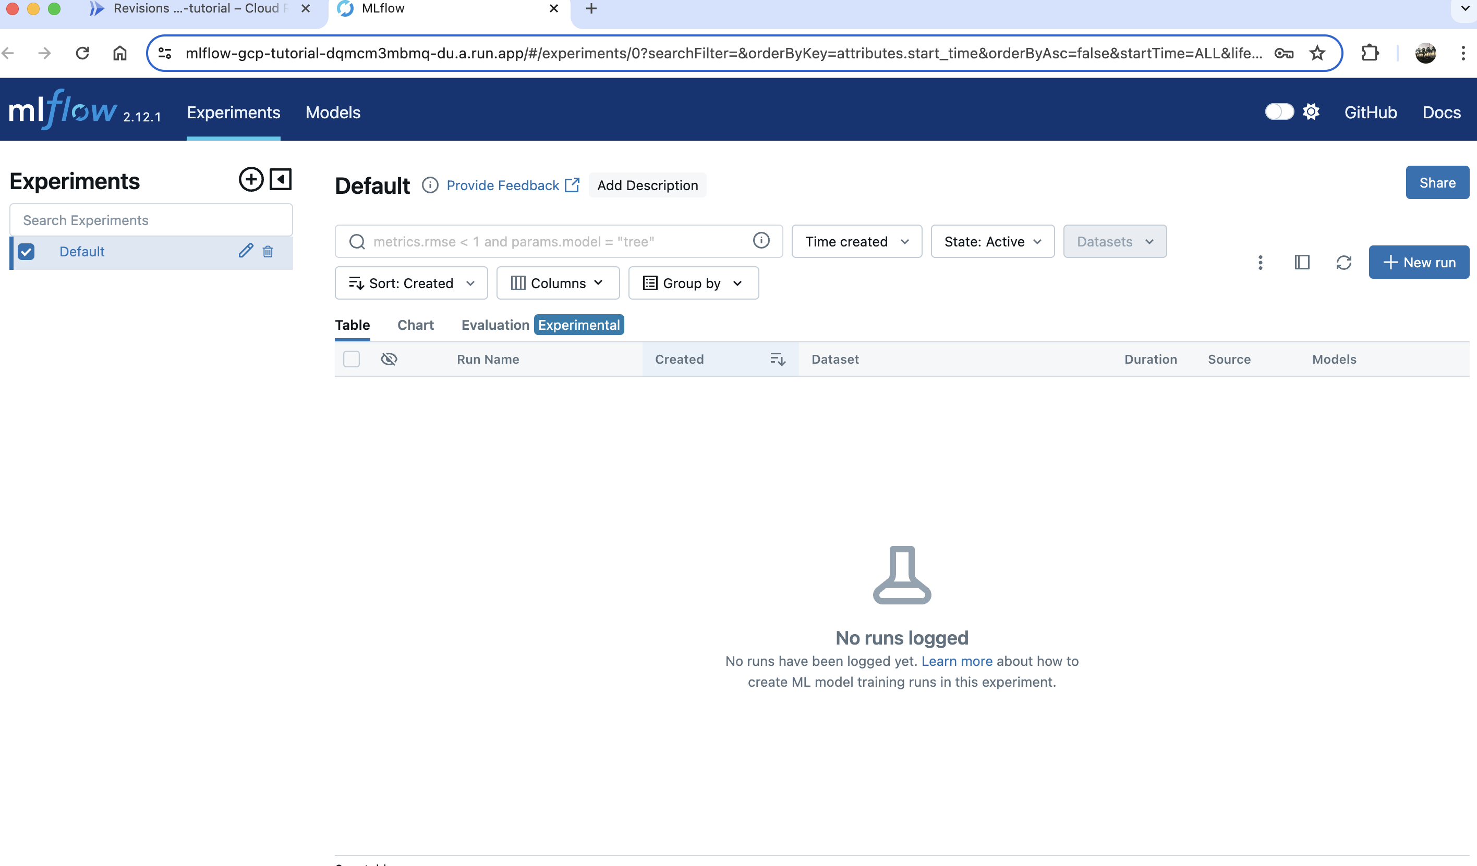Uncheck the Default experiment checkbox
Viewport: 1477px width, 866px height.
coord(27,252)
